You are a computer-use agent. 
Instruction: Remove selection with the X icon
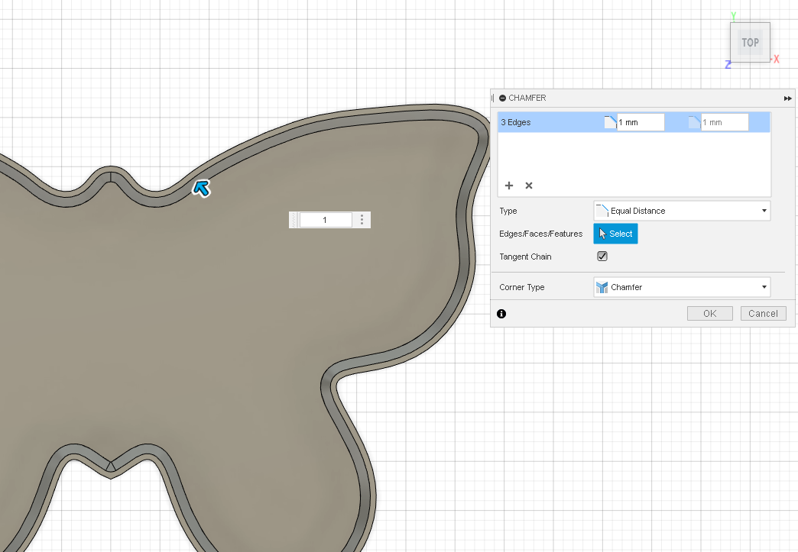click(x=529, y=186)
